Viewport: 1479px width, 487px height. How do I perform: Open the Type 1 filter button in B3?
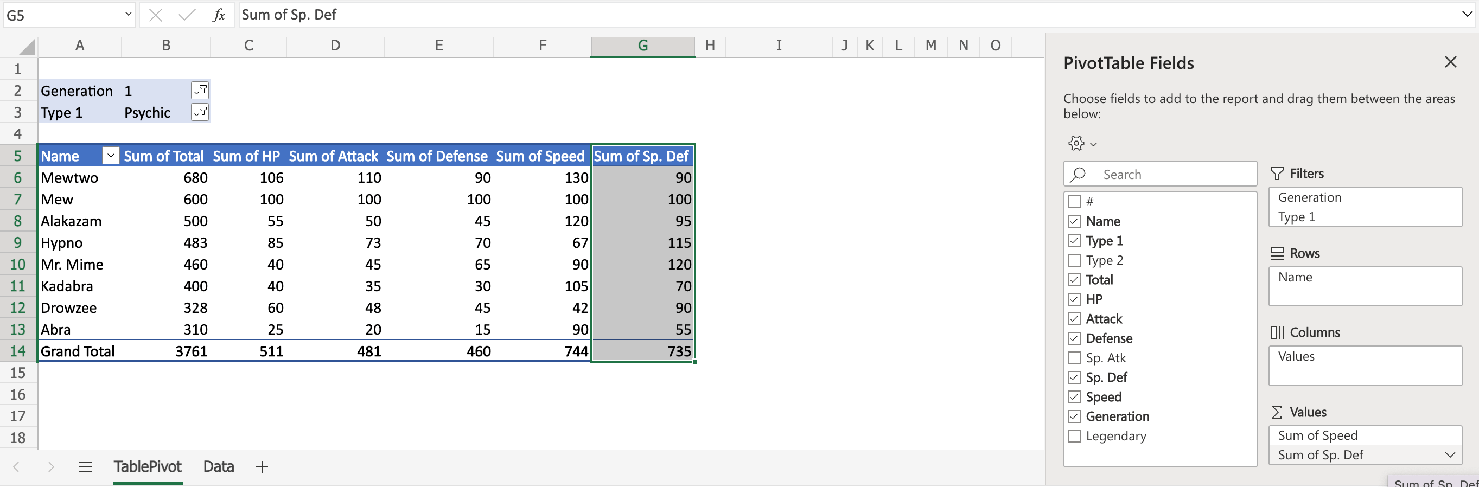coord(200,112)
